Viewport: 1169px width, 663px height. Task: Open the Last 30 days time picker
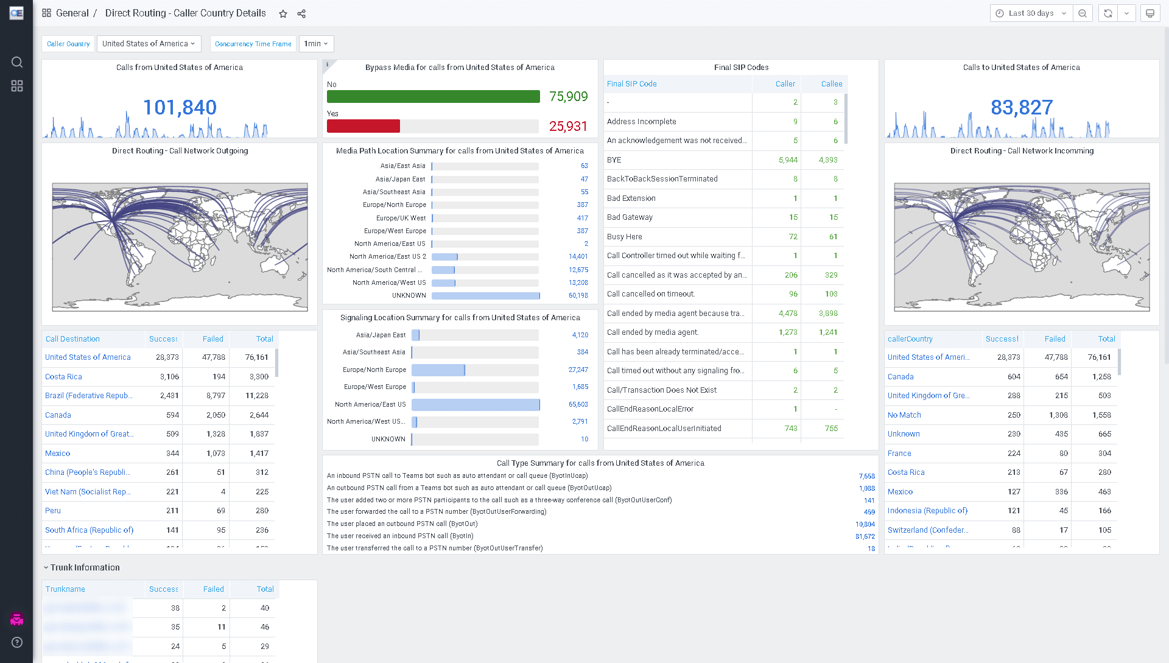click(1031, 13)
